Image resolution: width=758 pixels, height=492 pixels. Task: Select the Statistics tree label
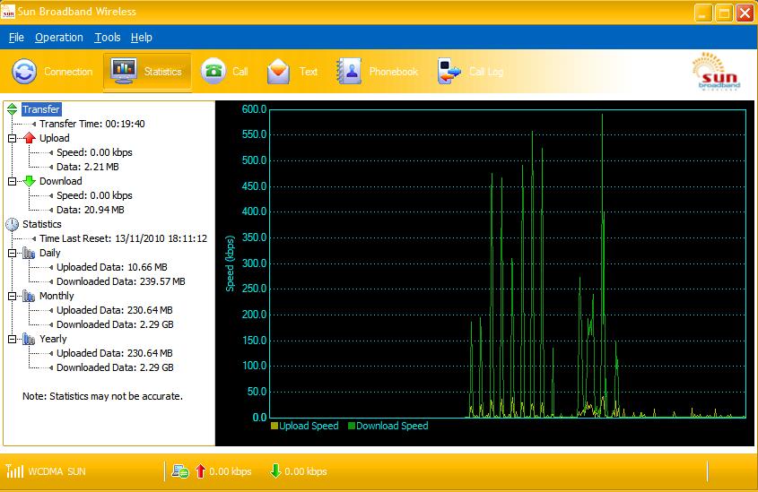tap(42, 224)
